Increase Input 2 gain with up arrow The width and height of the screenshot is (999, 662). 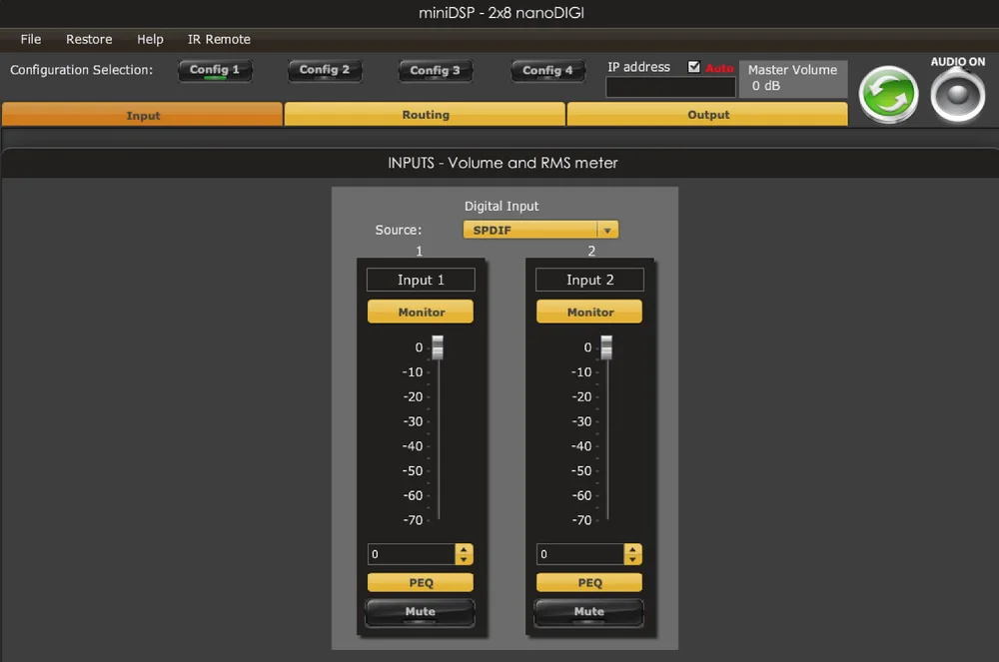click(x=632, y=549)
